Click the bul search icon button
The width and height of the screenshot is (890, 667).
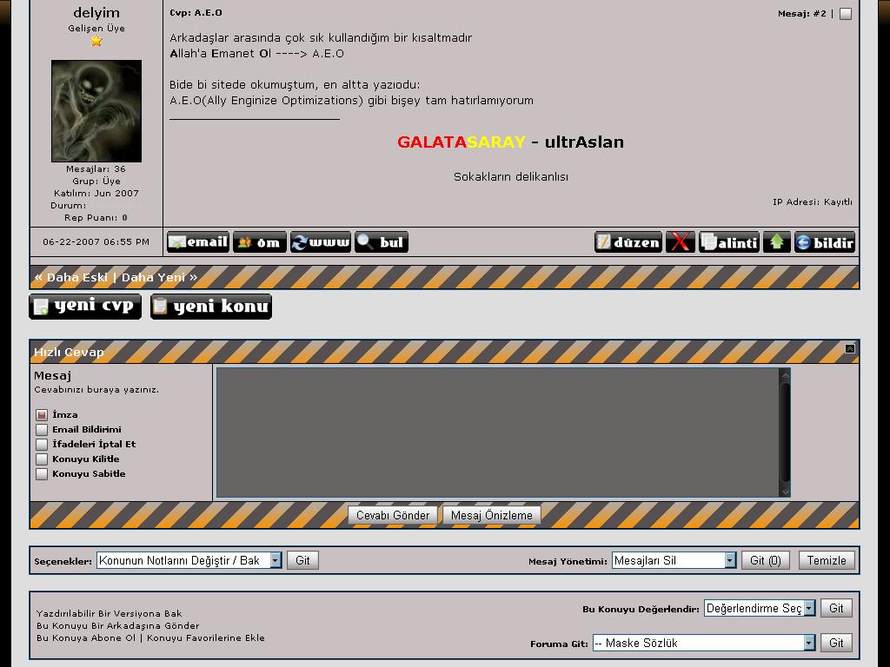pyautogui.click(x=381, y=242)
